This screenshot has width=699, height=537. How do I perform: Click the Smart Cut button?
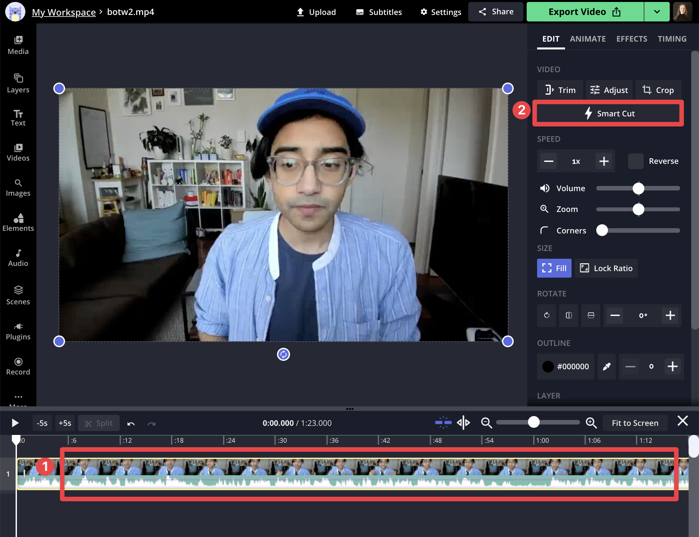click(608, 113)
